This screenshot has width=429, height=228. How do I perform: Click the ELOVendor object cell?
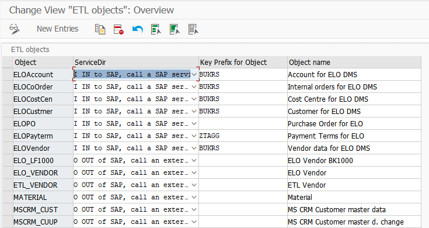pyautogui.click(x=43, y=148)
